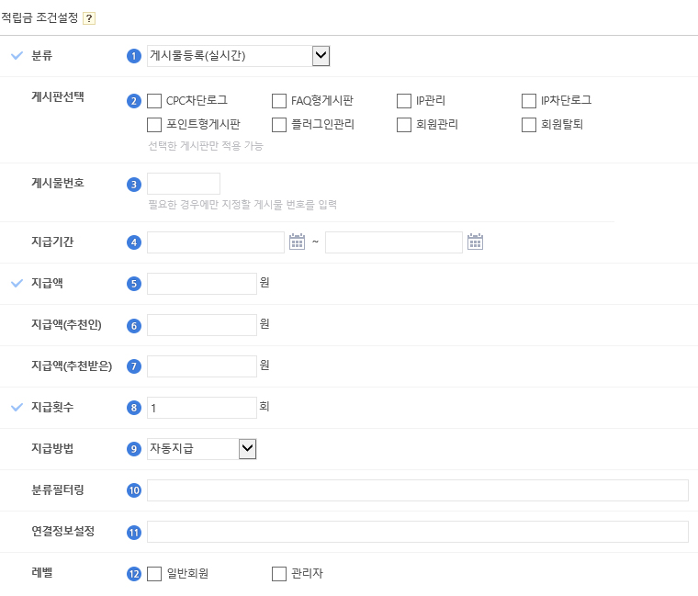
Task: Tick the 일반회원 level checkbox
Action: [154, 574]
